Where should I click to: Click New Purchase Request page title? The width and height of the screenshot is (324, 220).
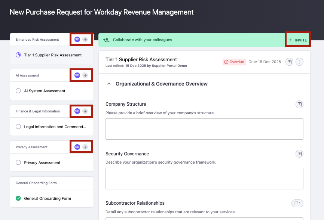101,12
